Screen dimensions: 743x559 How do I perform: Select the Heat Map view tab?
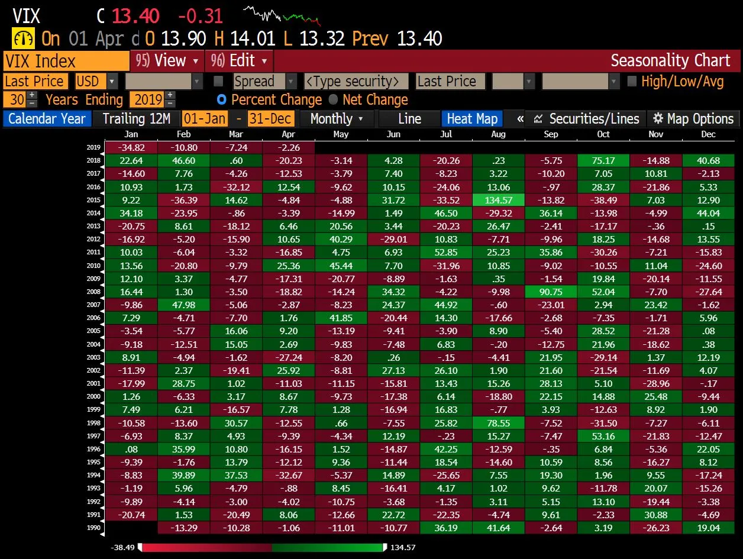click(x=472, y=119)
